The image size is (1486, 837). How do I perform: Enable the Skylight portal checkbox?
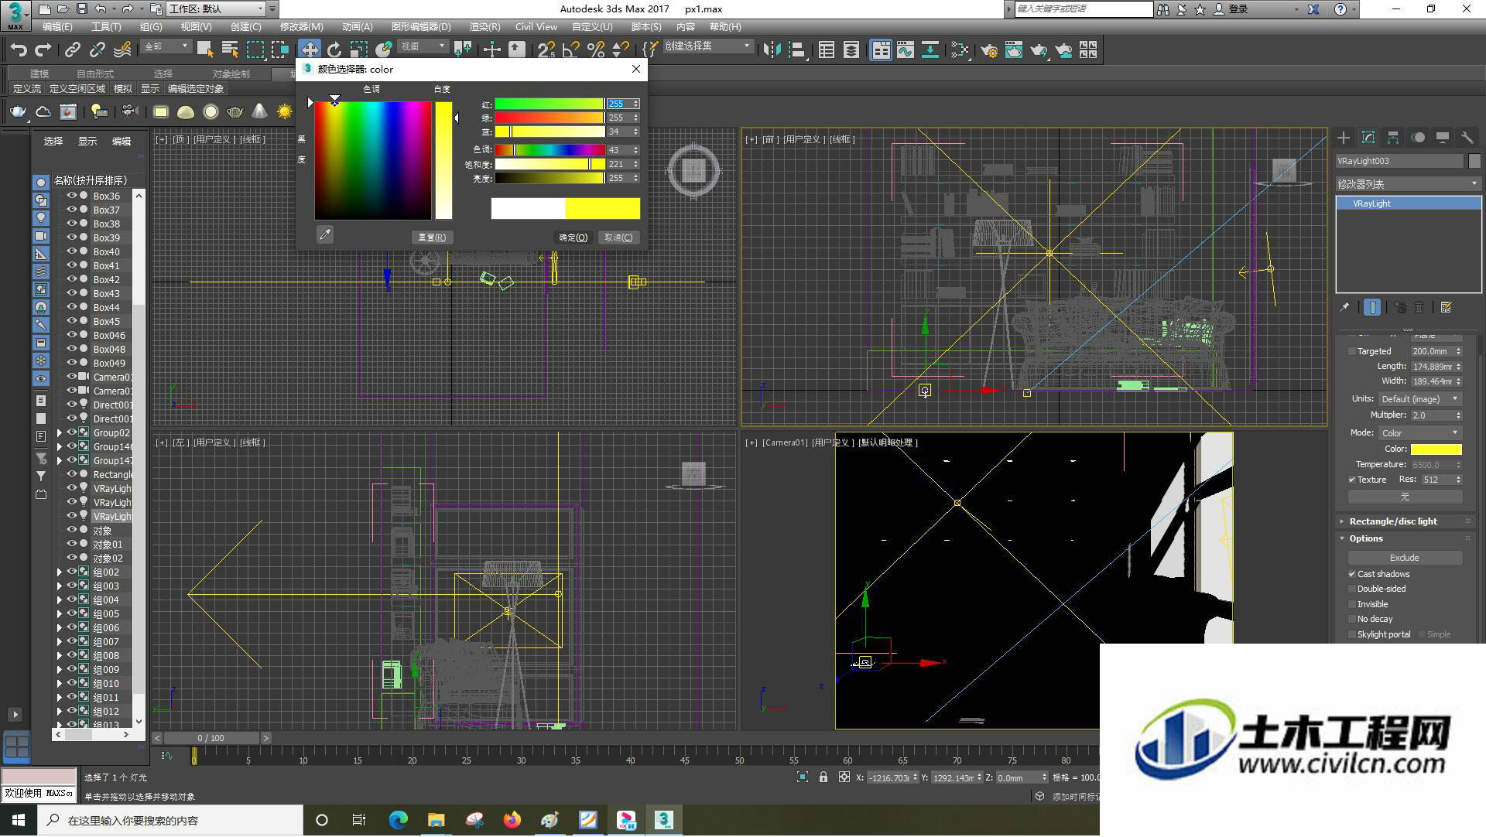[x=1352, y=634]
